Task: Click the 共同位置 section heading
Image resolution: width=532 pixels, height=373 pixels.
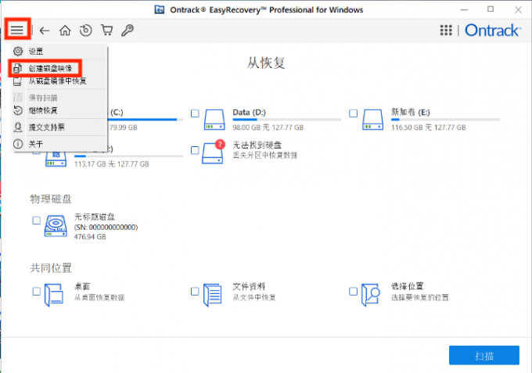Action: coord(51,268)
